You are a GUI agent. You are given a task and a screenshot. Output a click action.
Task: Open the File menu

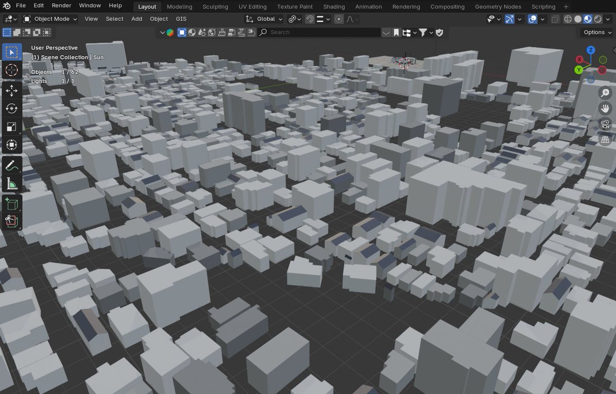click(21, 6)
